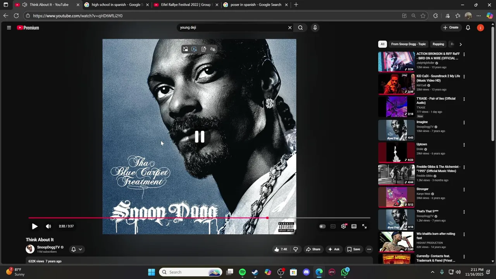This screenshot has height=279, width=496.
Task: Start voice search with microphone icon
Action: click(315, 28)
